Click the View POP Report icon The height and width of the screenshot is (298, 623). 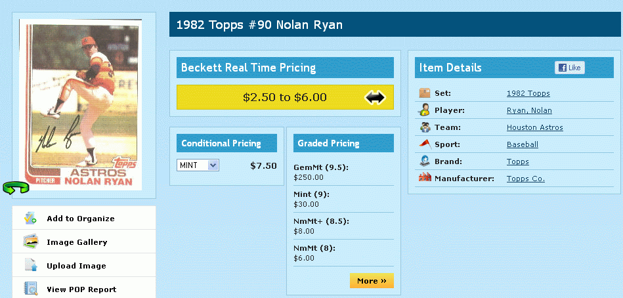(x=31, y=288)
